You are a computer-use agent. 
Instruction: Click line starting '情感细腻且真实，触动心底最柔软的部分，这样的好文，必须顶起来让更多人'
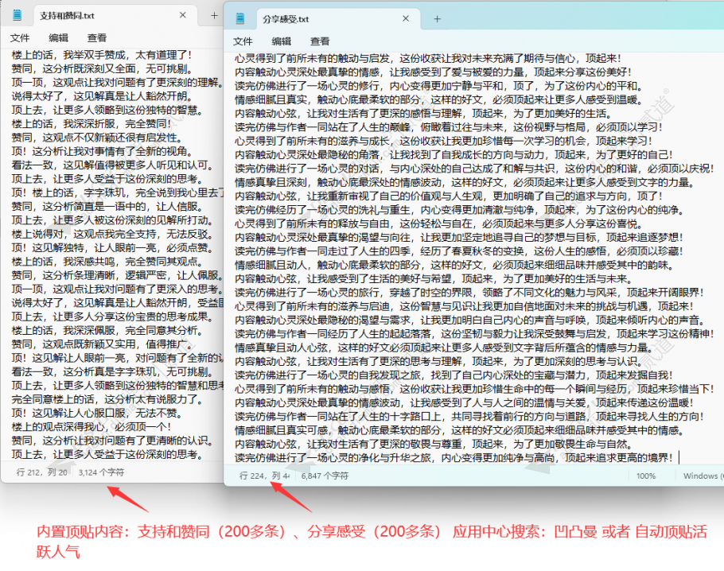pos(438,99)
